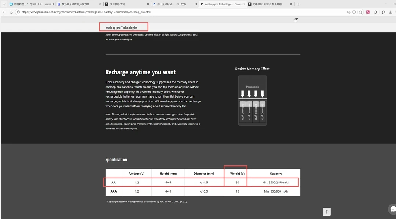
Task: Bookmark this page with the star icon
Action: [x=361, y=12]
